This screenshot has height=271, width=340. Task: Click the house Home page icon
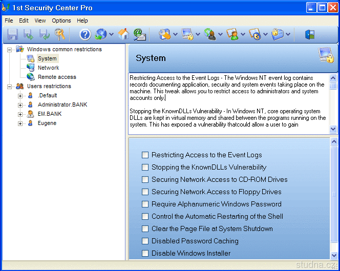pos(123,34)
